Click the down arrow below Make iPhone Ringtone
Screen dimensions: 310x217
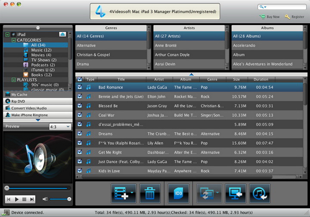(38, 120)
